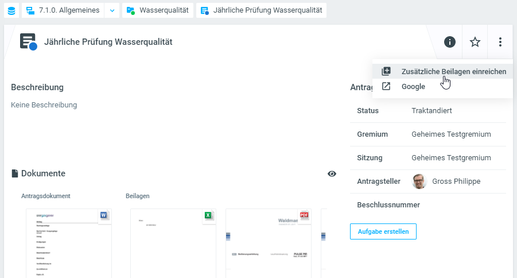
Task: Open the info icon for the proposal
Action: 450,42
